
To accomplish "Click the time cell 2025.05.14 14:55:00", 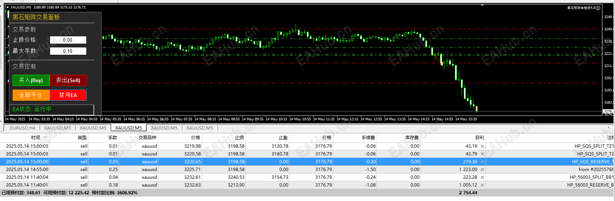I will (x=27, y=170).
